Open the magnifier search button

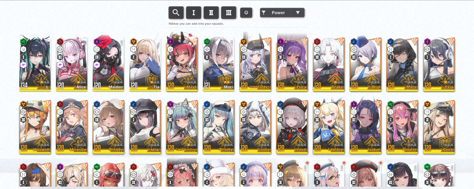point(176,13)
